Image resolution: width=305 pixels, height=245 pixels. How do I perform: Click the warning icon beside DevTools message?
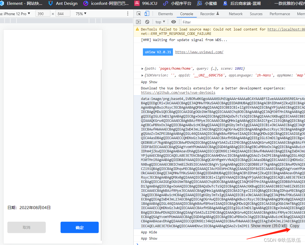tap(137, 29)
